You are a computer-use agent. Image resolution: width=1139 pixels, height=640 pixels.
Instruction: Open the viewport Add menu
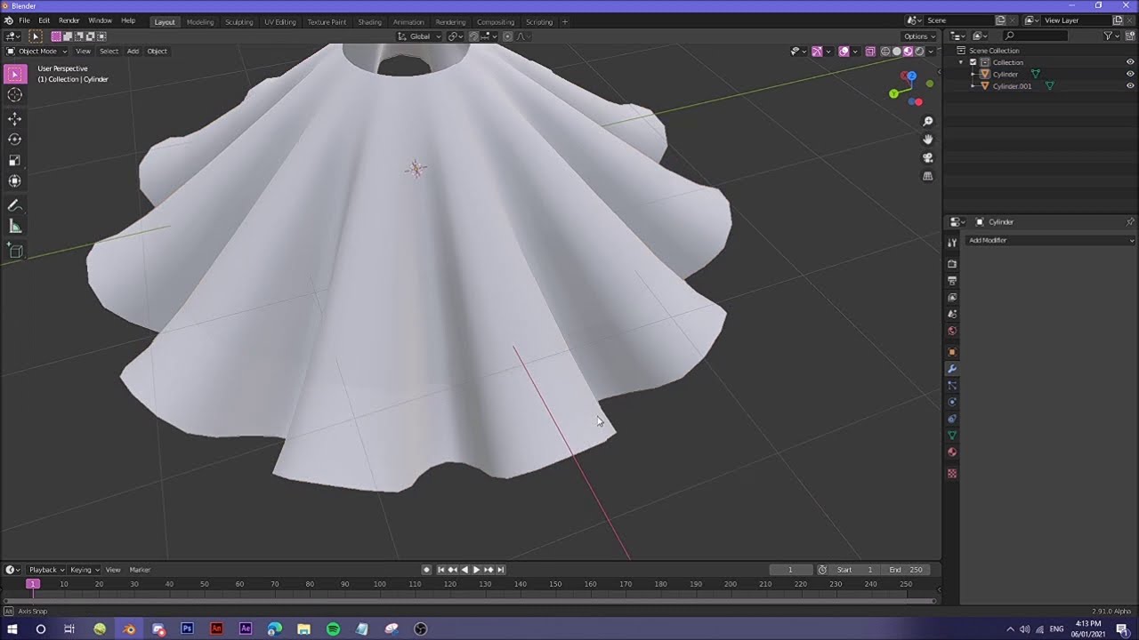point(133,52)
